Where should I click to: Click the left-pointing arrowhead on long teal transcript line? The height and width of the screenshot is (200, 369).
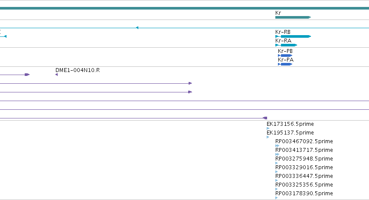[137, 28]
